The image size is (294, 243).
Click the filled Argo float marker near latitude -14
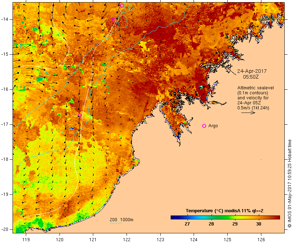pyautogui.click(x=113, y=19)
